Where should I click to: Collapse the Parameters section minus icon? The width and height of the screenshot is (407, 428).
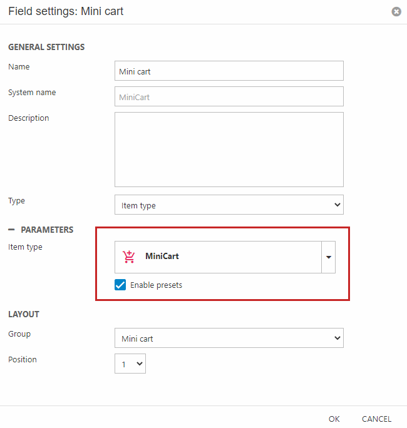12,230
